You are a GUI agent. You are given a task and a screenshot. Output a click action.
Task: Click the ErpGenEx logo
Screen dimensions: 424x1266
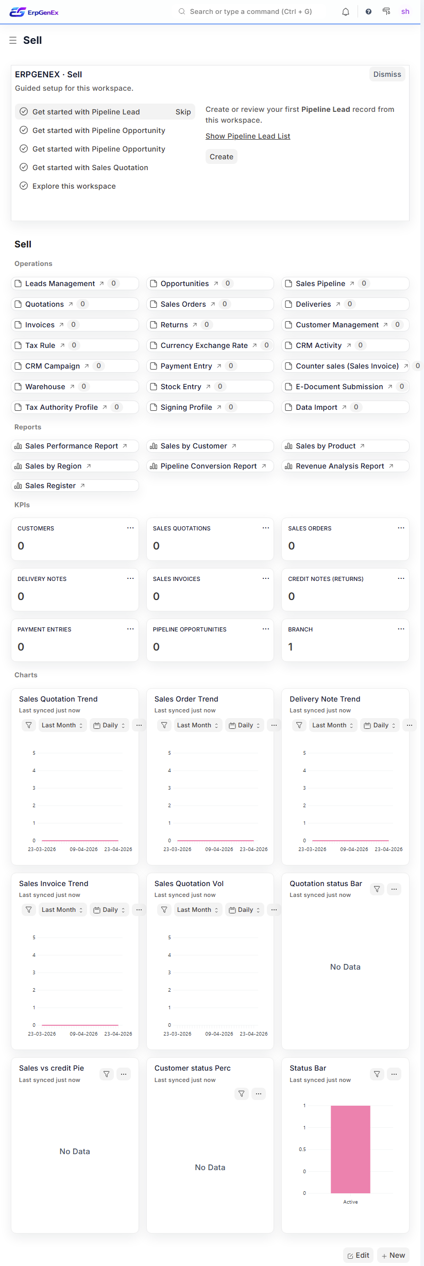pyautogui.click(x=34, y=12)
